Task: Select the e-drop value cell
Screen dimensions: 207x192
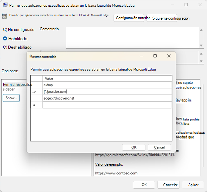Action: (107, 85)
